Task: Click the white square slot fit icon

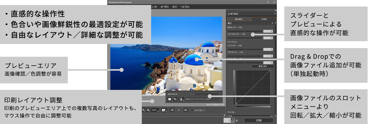Action: tap(170, 99)
